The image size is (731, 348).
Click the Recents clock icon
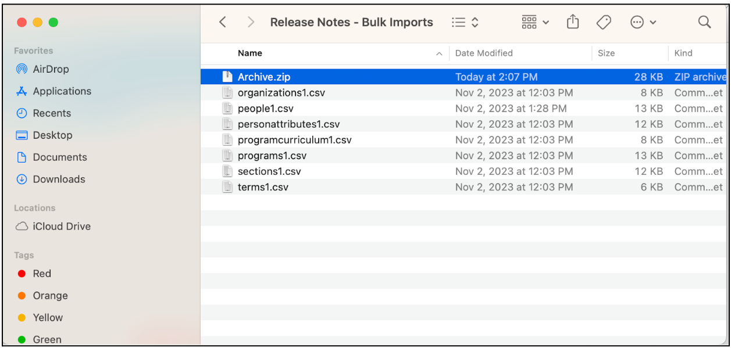pos(22,113)
